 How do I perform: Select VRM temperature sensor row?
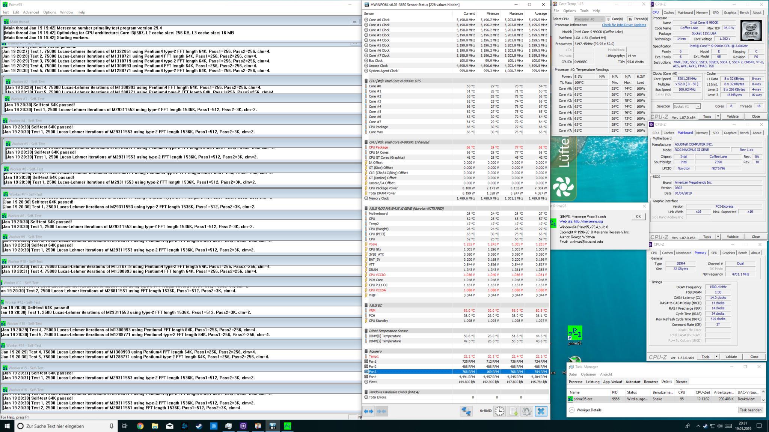tap(455, 310)
